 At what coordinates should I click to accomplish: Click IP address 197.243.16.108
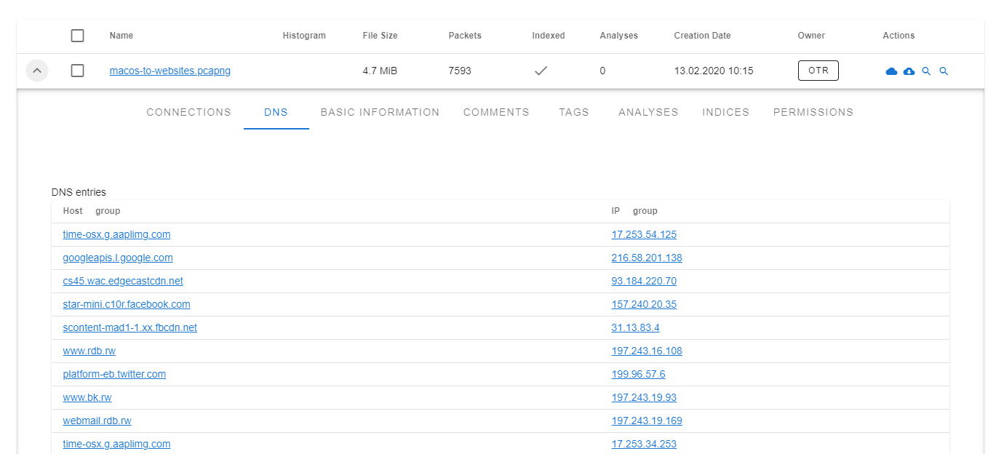[647, 351]
